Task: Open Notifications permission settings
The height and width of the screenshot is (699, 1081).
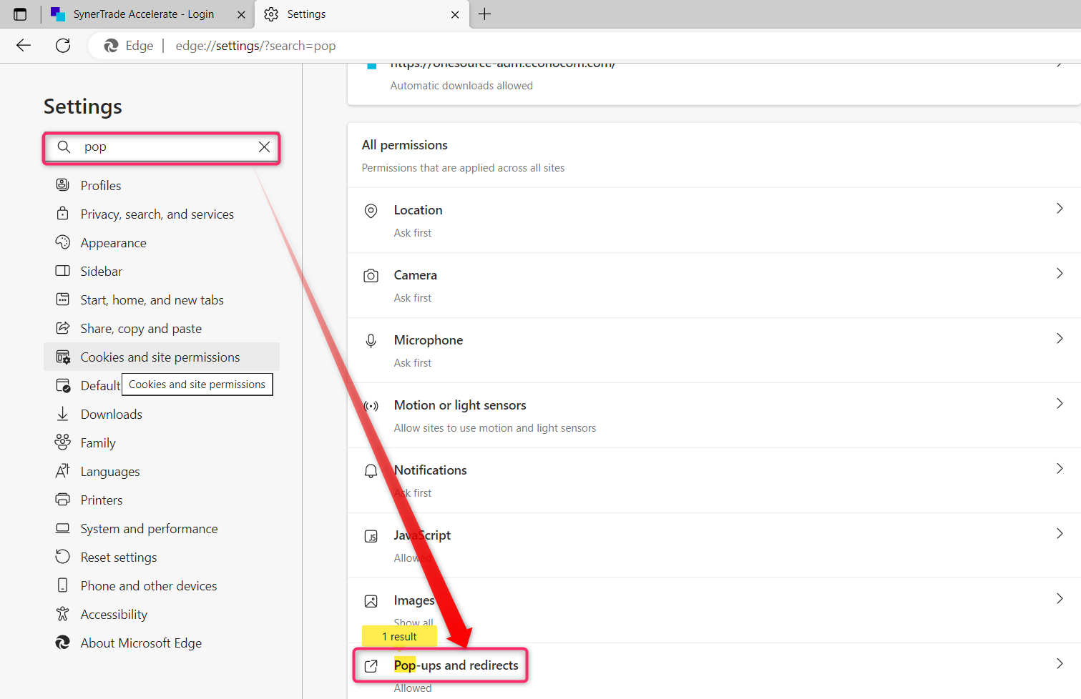Action: point(714,480)
